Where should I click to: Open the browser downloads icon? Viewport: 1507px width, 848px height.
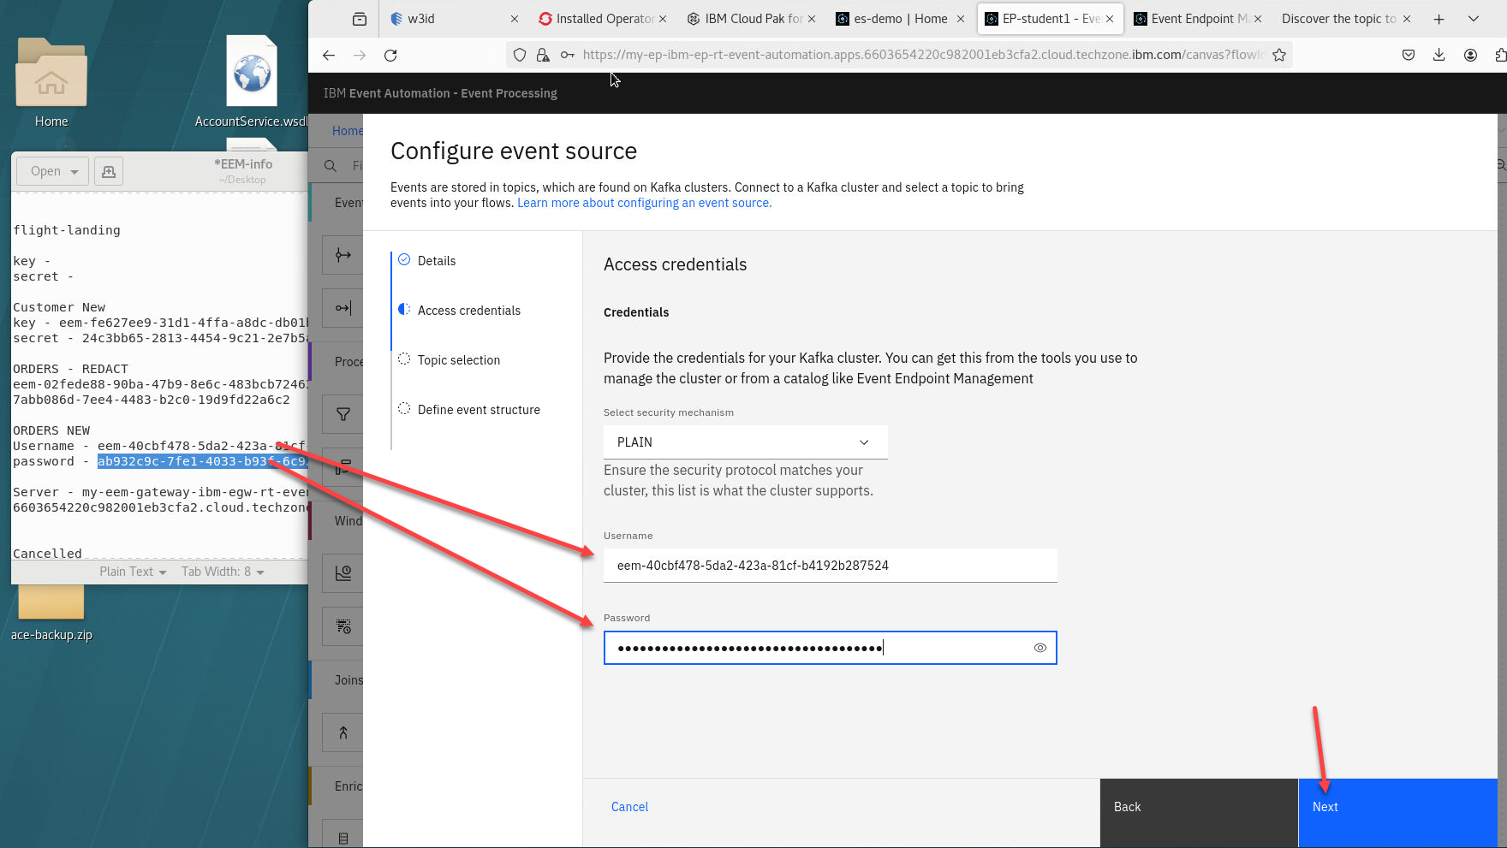click(x=1438, y=56)
